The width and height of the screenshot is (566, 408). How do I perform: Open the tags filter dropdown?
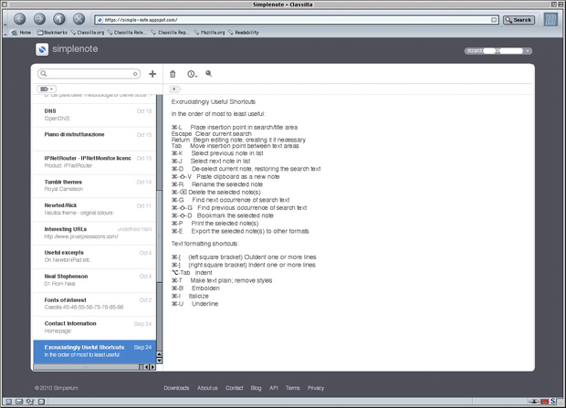coord(47,89)
